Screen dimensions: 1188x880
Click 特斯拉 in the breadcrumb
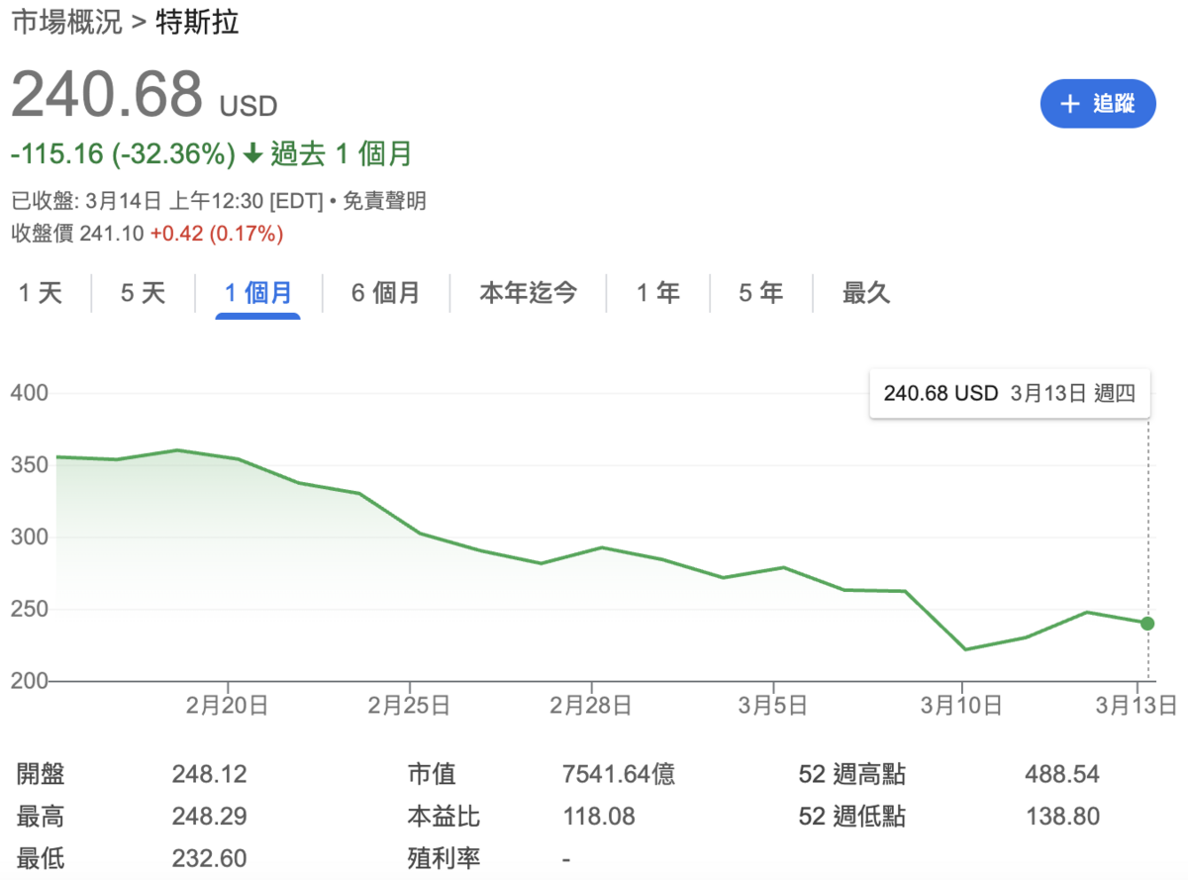198,22
